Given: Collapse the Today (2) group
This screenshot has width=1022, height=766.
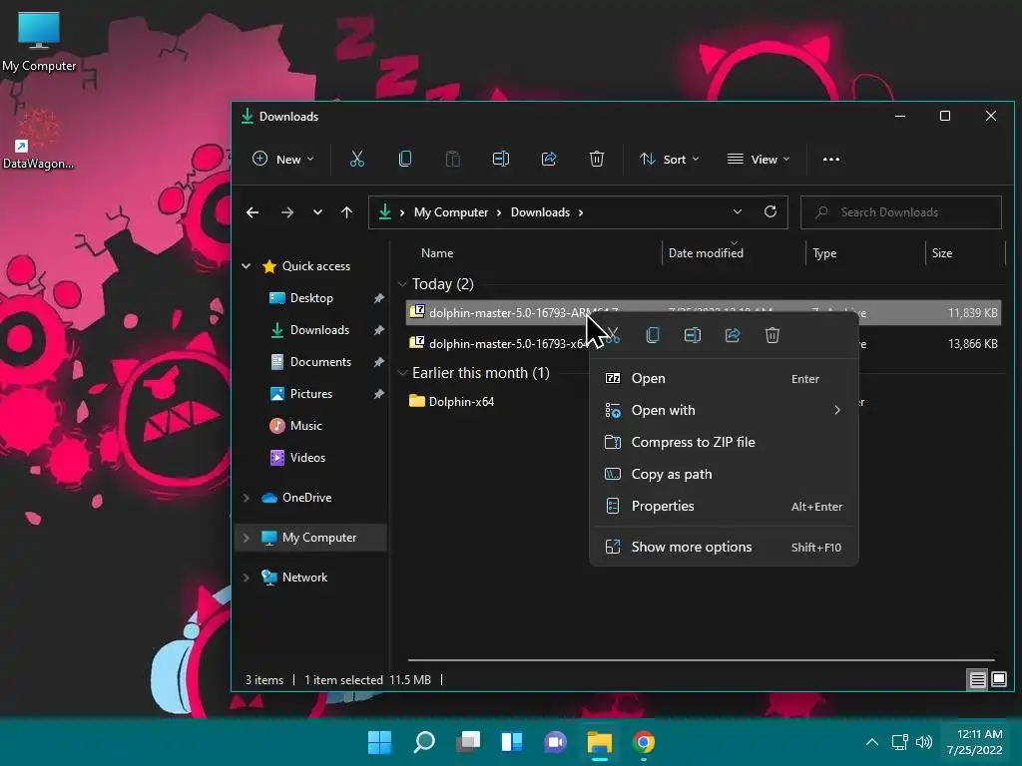Looking at the screenshot, I should [402, 284].
